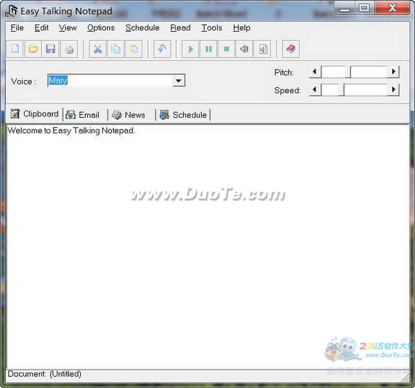The image size is (415, 388).
Task: Click the Speed slider thumb
Action: pyautogui.click(x=341, y=90)
